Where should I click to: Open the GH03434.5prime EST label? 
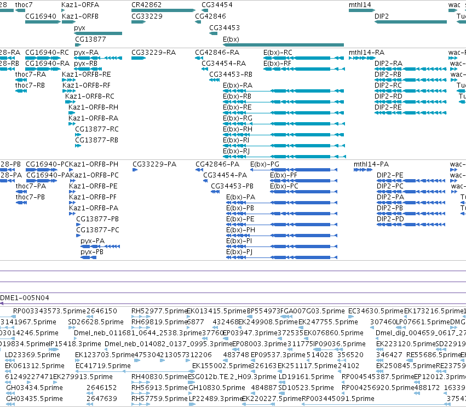[34, 388]
